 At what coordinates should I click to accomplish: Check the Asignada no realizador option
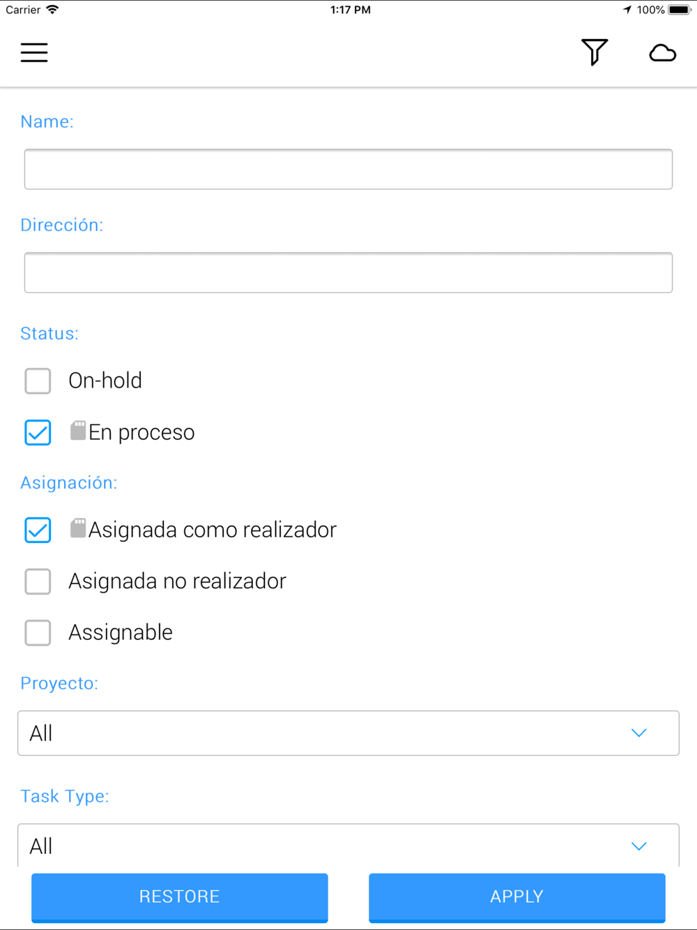pyautogui.click(x=38, y=581)
